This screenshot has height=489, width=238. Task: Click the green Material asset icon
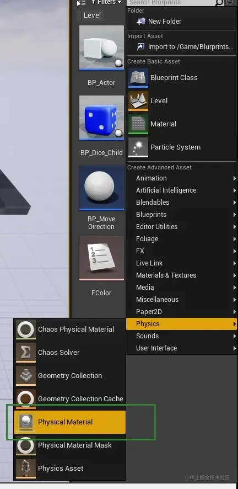click(138, 124)
